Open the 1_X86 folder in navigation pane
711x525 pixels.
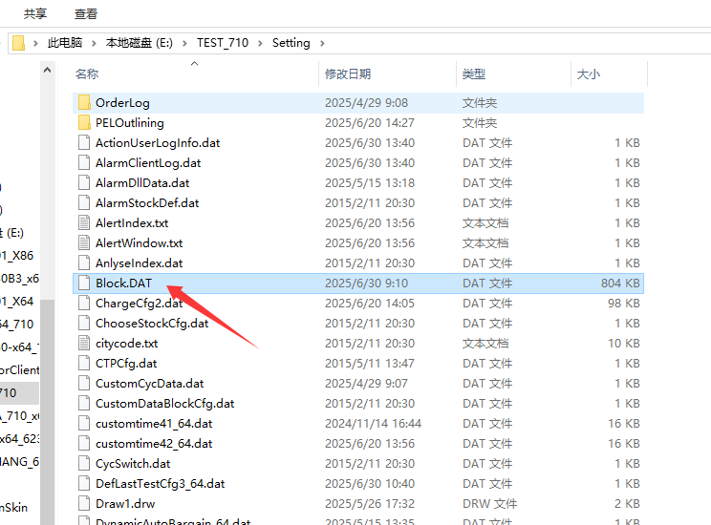pyautogui.click(x=17, y=256)
